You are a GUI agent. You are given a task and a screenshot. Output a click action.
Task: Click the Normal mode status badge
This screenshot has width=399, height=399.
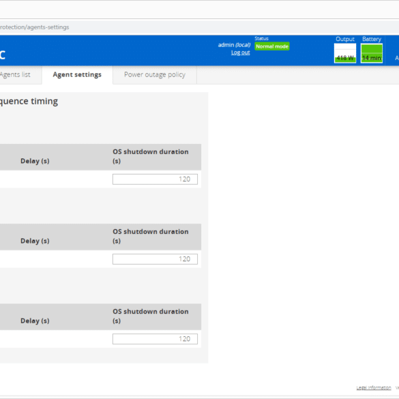coord(272,46)
